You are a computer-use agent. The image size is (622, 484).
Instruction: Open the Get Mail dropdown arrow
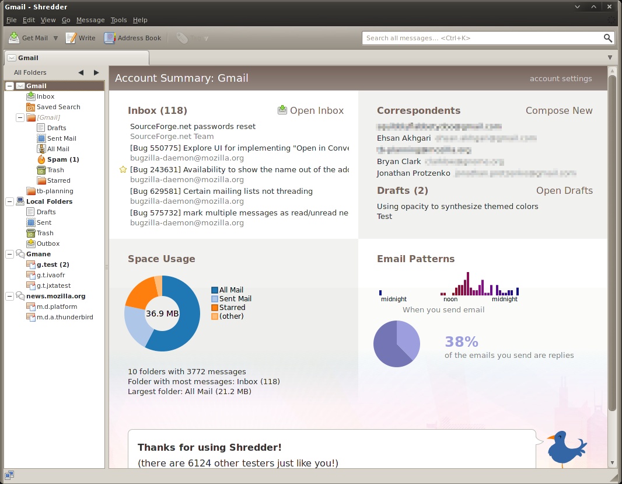tap(55, 38)
